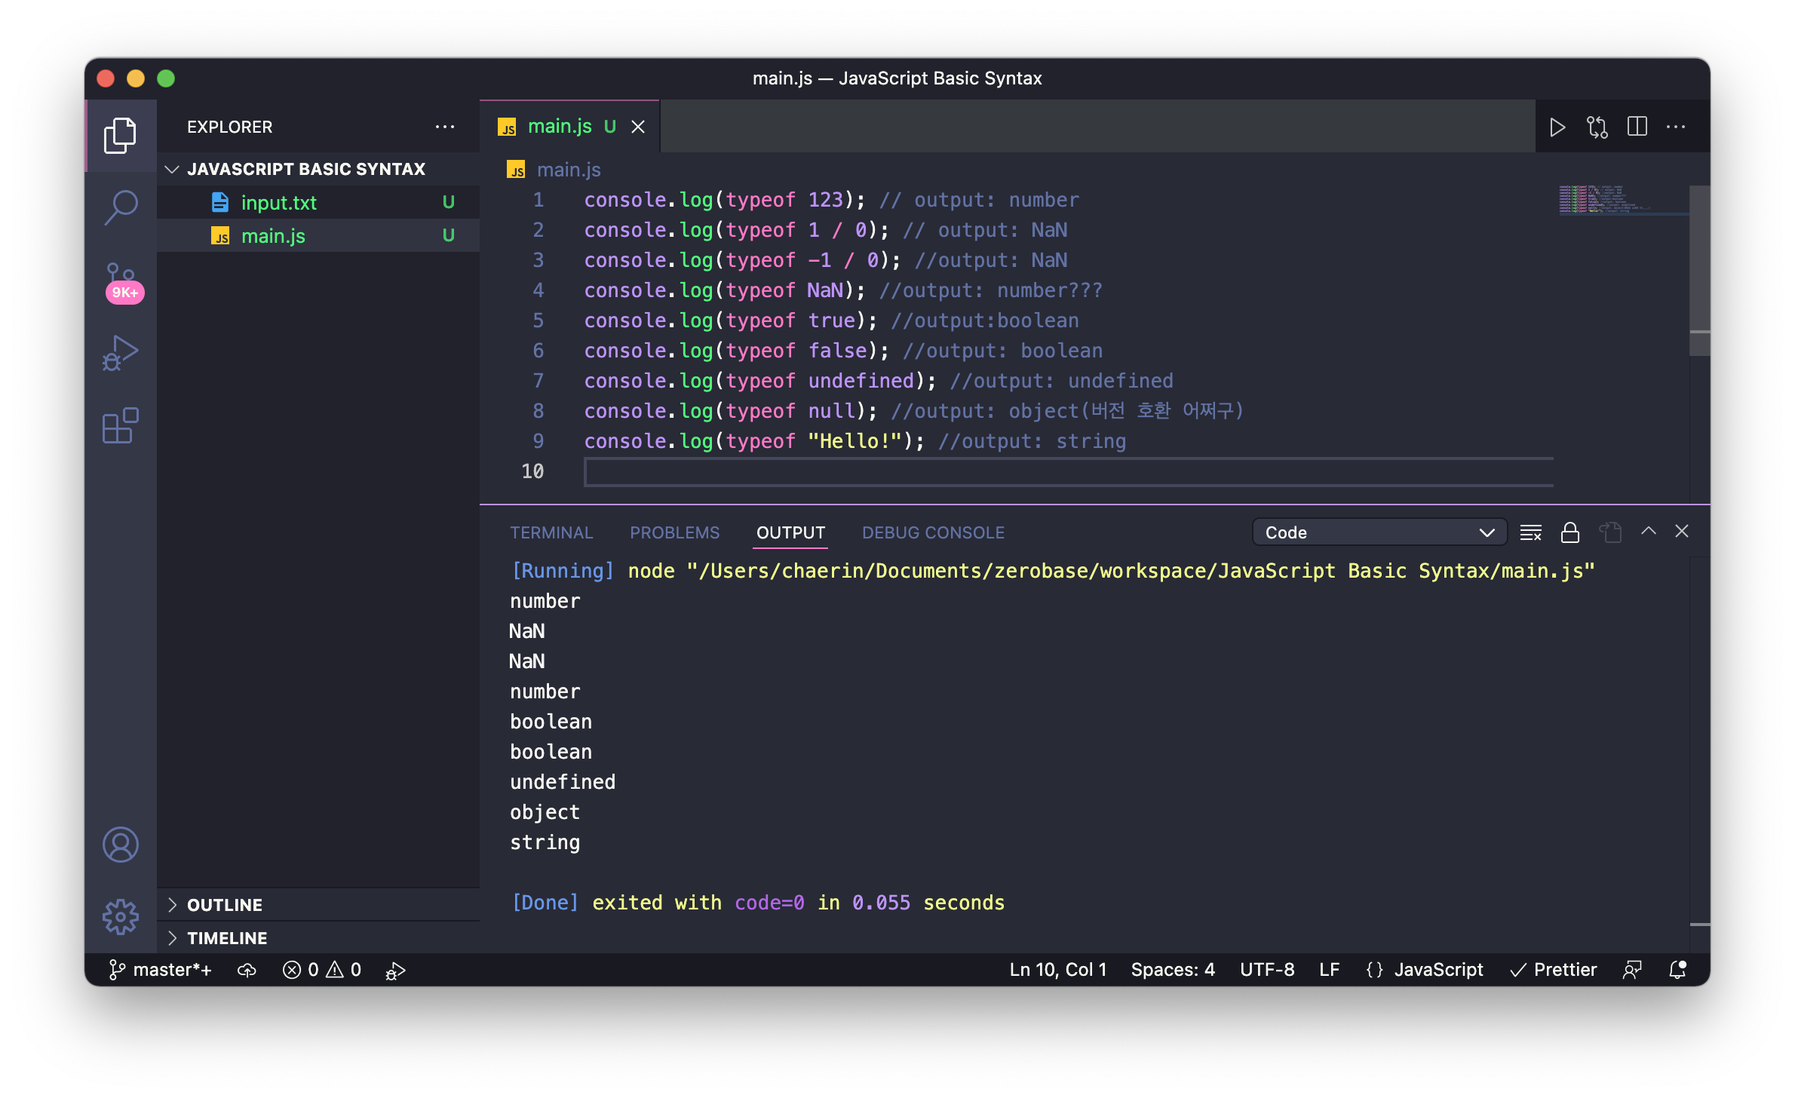
Task: Click the Run Code play button
Action: pyautogui.click(x=1557, y=127)
